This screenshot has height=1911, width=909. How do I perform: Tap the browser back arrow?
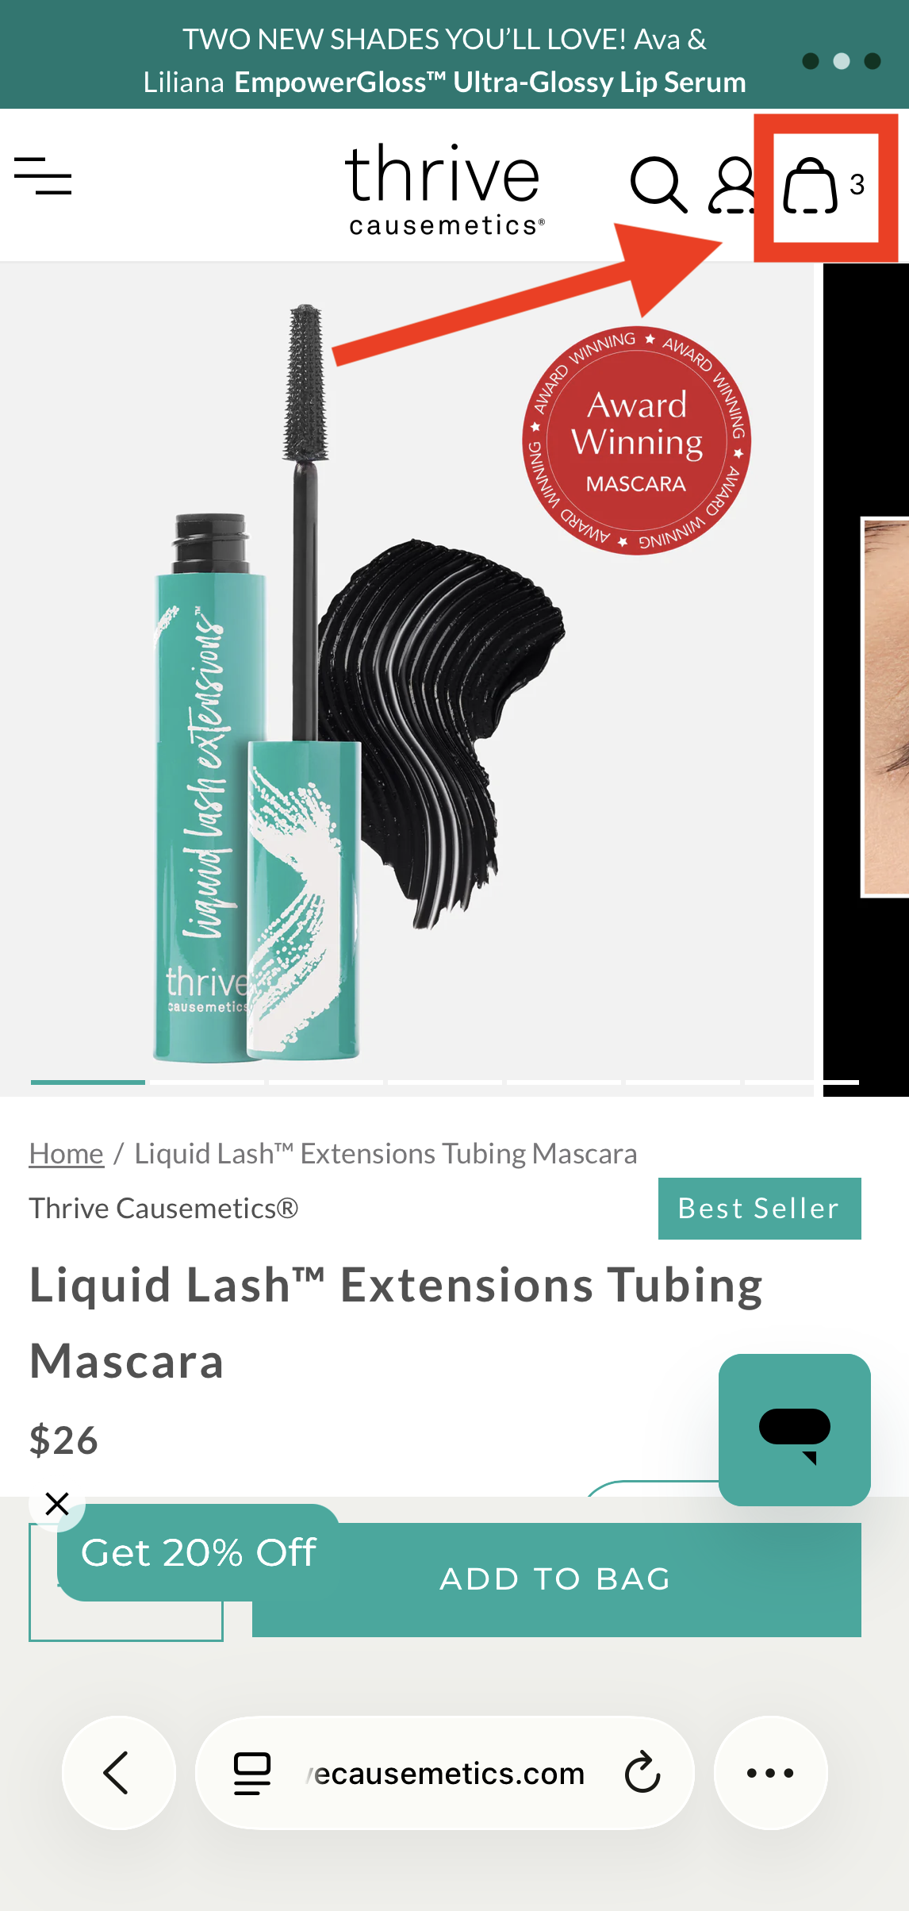click(x=118, y=1772)
